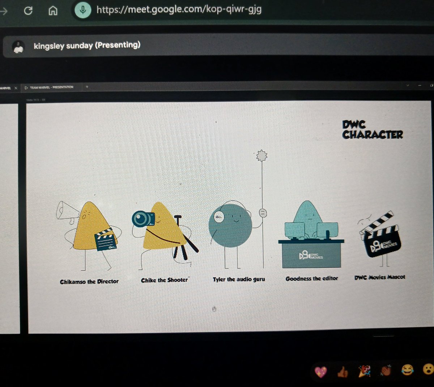This screenshot has height=387, width=434.
Task: Click the DWC CHARACTER slide title
Action: pyautogui.click(x=373, y=130)
